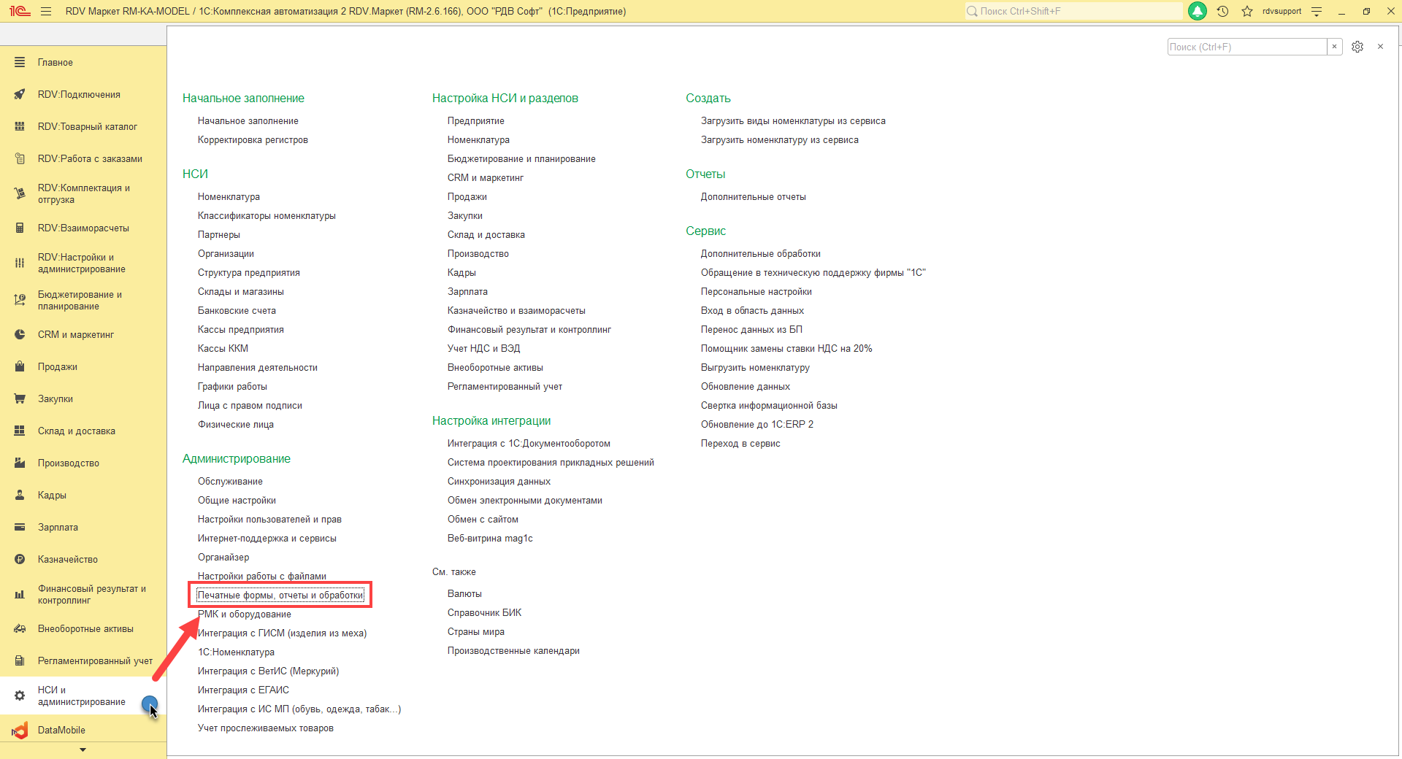The width and height of the screenshot is (1402, 759).
Task: Open RDV:Товарный каталог section icon
Action: coord(20,127)
